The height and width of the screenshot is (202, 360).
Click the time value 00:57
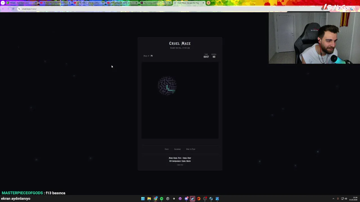point(206,57)
